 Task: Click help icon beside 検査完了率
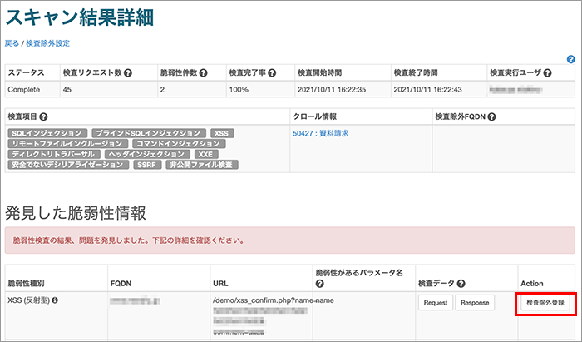click(272, 72)
